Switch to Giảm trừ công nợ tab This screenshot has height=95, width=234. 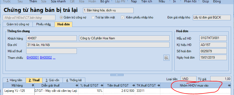[x=18, y=25]
